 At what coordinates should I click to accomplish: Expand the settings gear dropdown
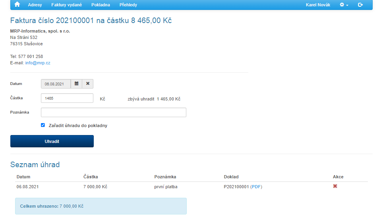[x=344, y=5]
